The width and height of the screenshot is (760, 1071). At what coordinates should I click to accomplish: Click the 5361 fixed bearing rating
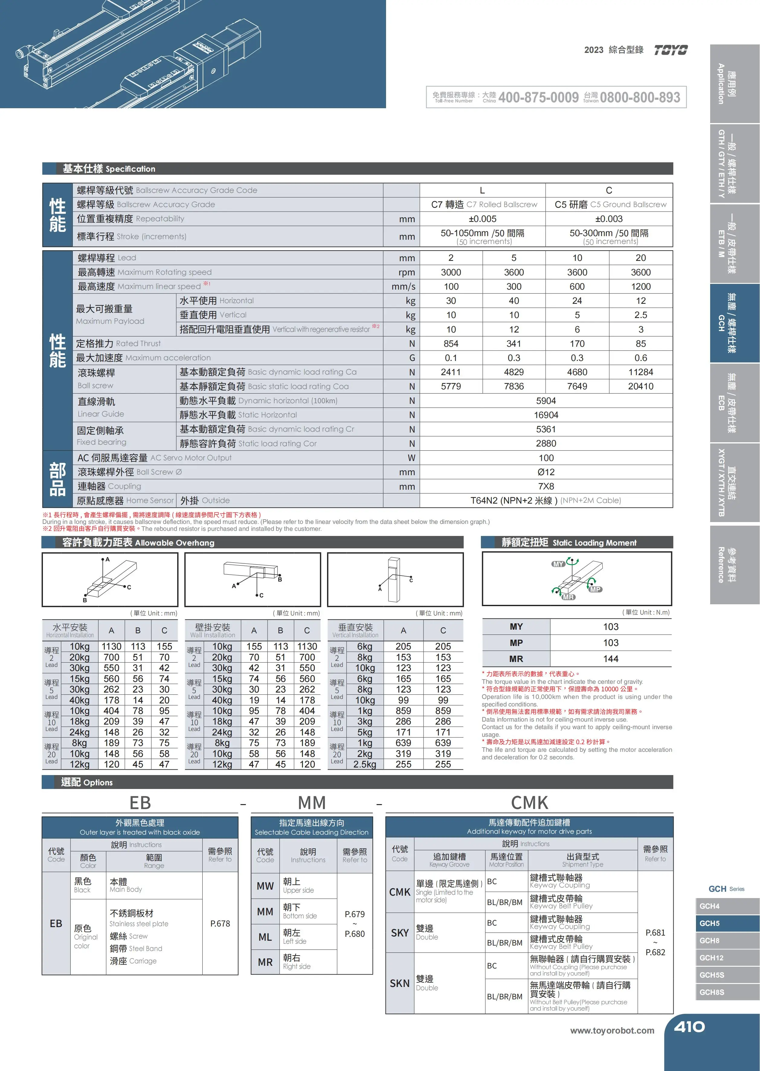[x=546, y=430]
